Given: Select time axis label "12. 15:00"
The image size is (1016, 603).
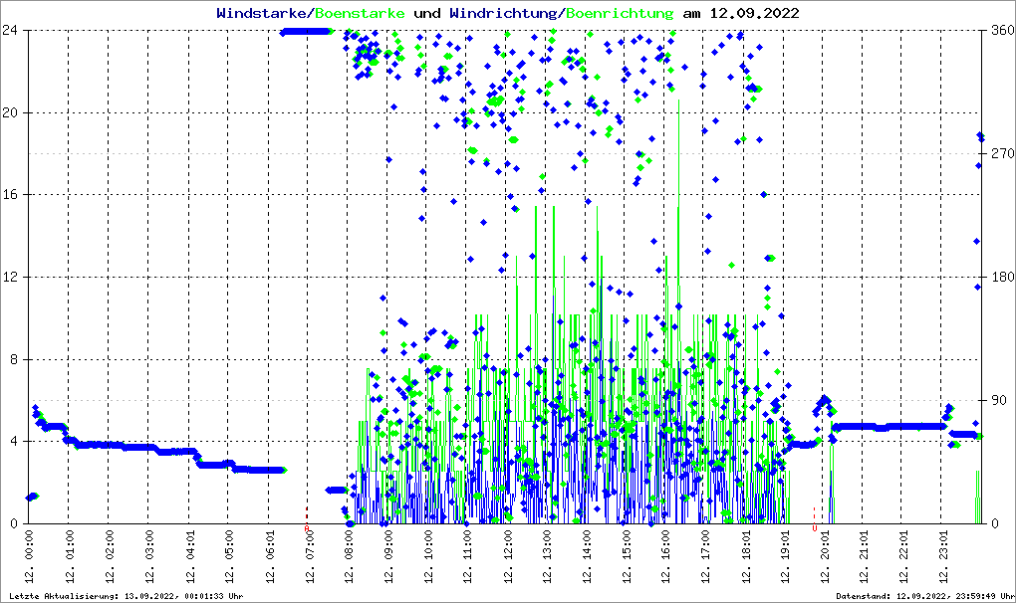Looking at the screenshot, I should [626, 556].
